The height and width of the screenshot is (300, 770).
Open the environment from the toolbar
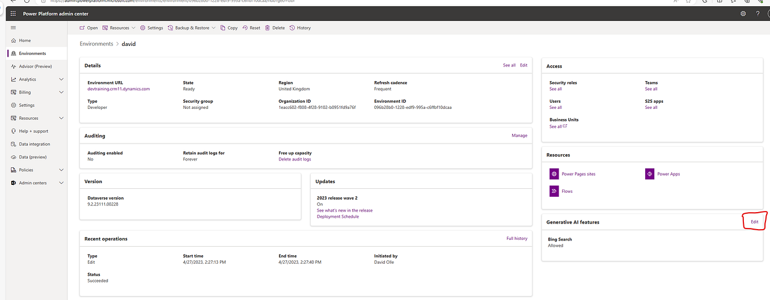[88, 28]
